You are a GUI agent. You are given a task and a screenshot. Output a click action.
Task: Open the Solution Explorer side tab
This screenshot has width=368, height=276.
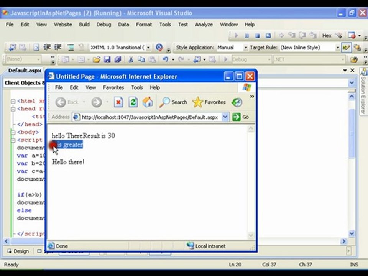coord(363,92)
